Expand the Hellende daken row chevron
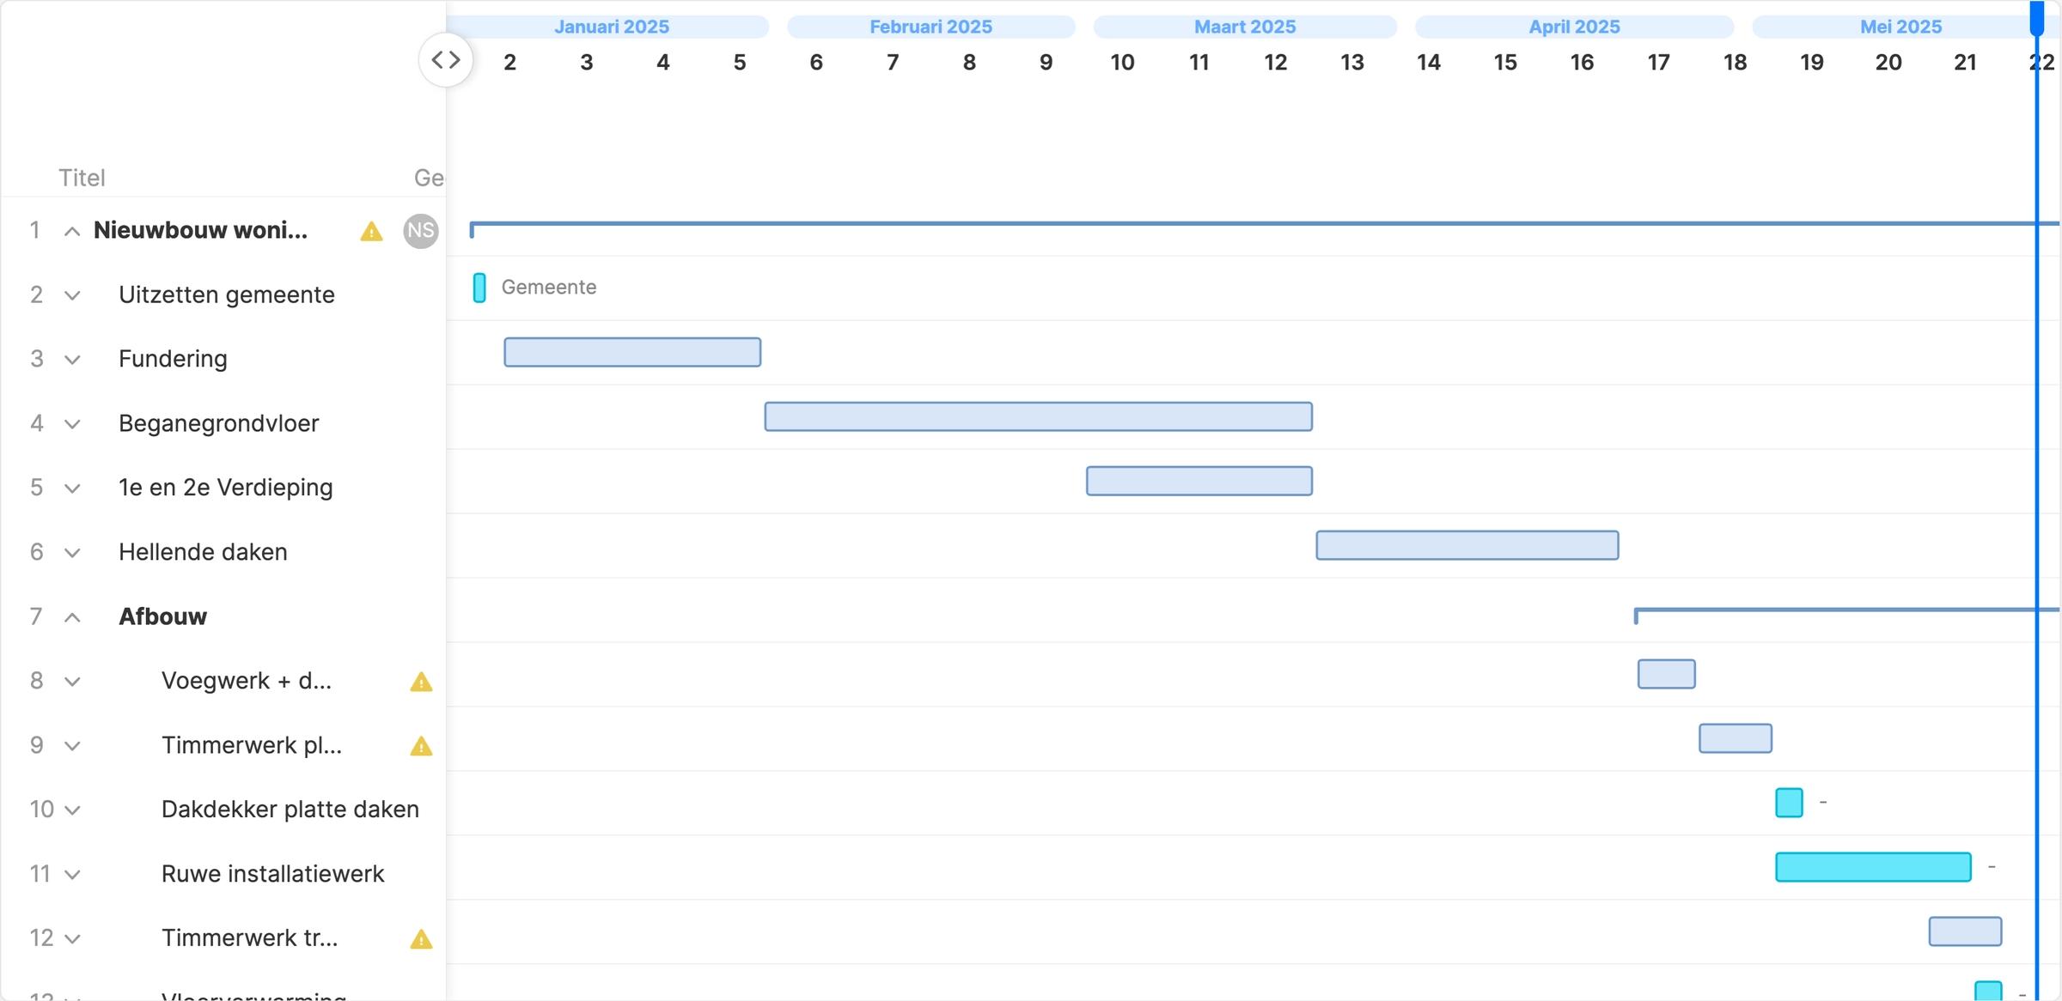 coord(71,552)
